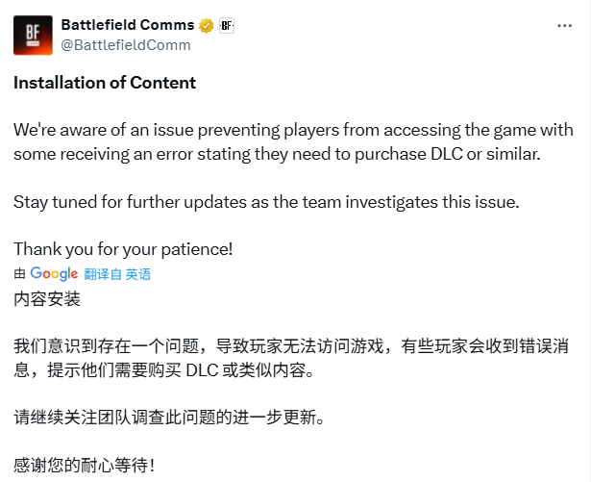Click the Google logo in translation line
The width and height of the screenshot is (591, 482).
coord(54,273)
